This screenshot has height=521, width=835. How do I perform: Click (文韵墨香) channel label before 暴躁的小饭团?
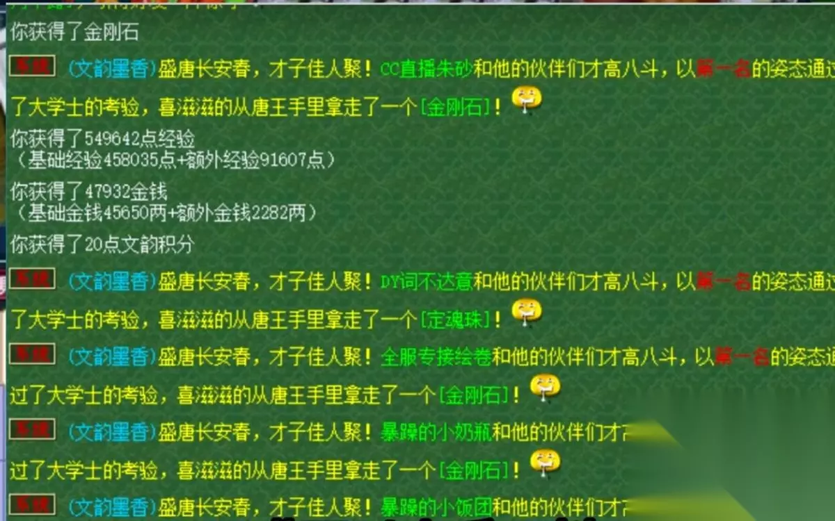(112, 507)
